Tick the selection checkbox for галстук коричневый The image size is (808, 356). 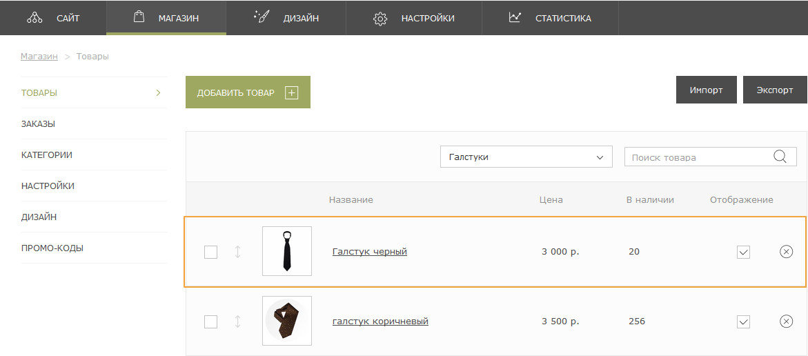tap(210, 322)
